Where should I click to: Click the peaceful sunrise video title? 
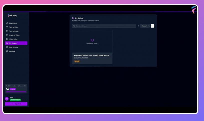92,55
